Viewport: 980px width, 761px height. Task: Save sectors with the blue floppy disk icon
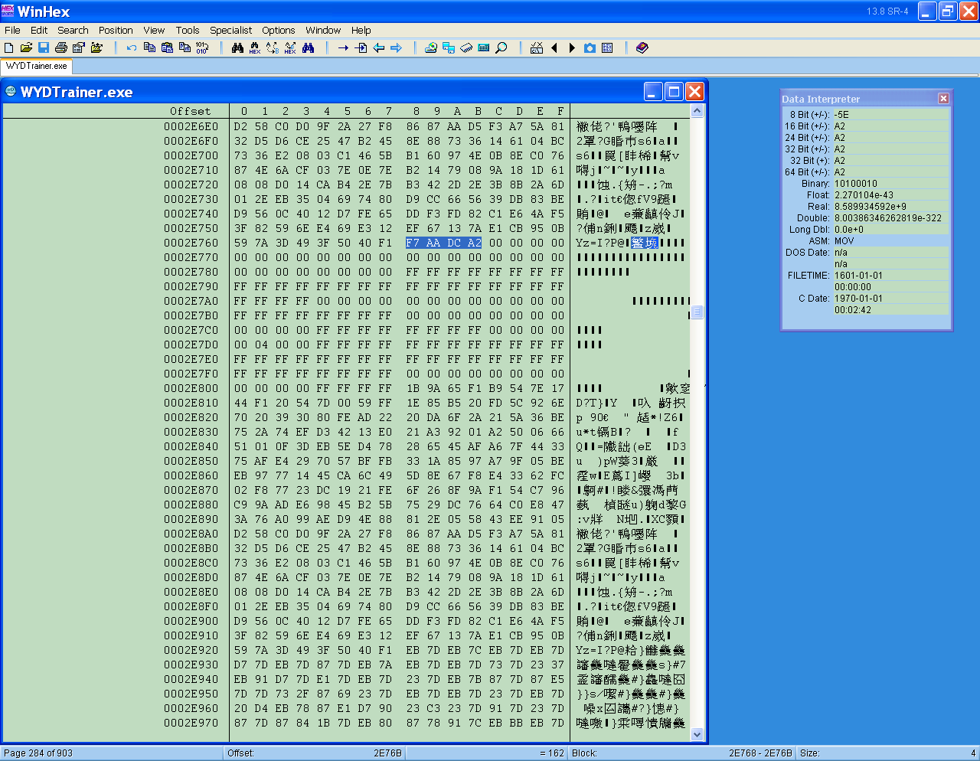44,47
